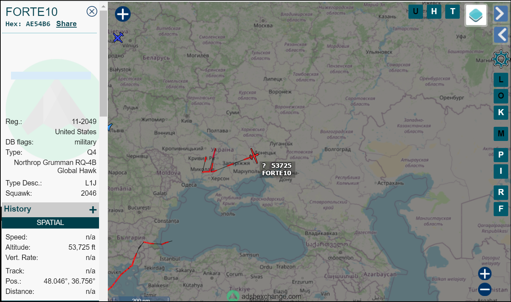
Task: Click the left arrow sidebar button
Action: coord(500,35)
